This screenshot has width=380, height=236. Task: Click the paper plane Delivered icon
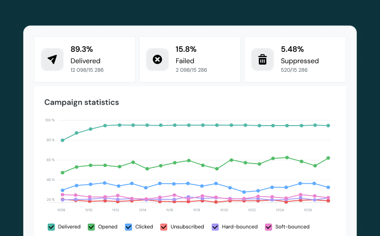pos(52,59)
